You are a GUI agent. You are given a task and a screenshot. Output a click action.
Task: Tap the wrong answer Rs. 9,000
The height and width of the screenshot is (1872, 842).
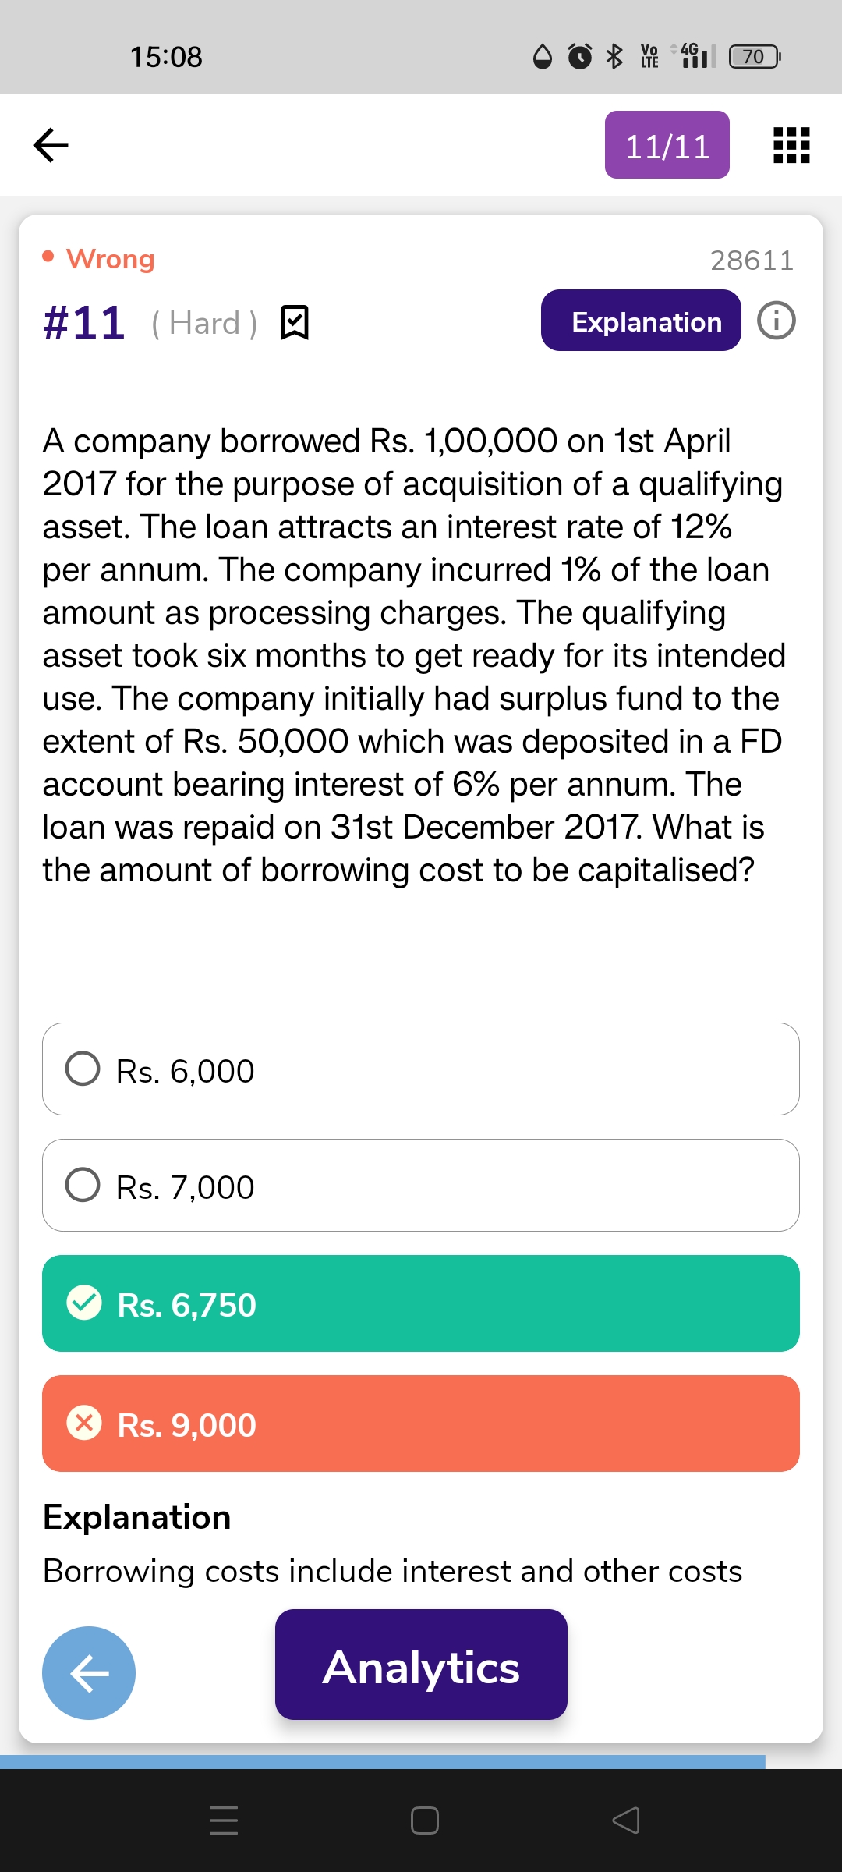click(420, 1423)
